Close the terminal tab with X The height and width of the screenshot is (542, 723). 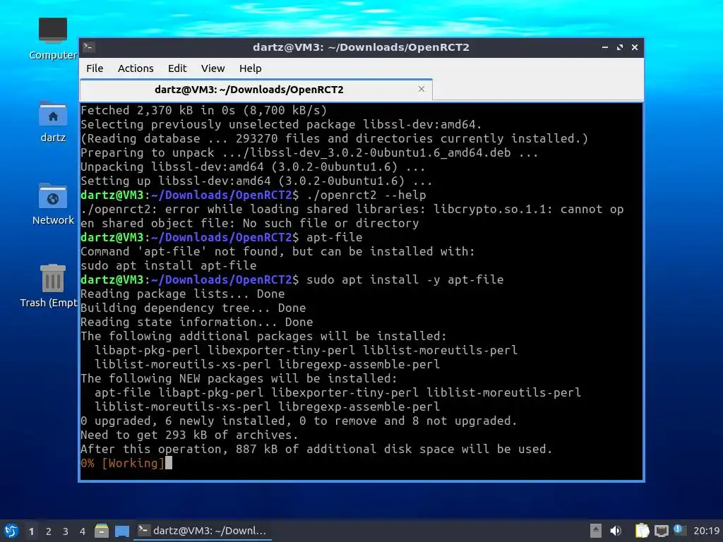click(x=422, y=89)
